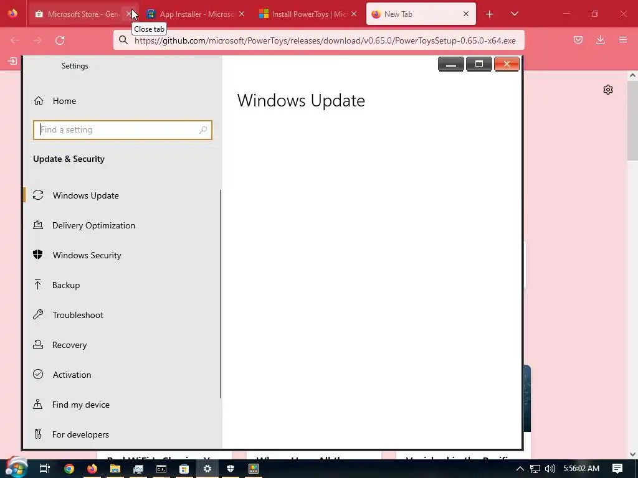Minimize the Firefox window
The height and width of the screenshot is (478, 638).
566,14
